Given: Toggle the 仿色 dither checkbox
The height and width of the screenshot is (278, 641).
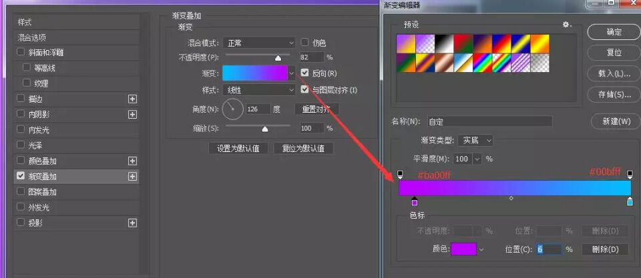Looking at the screenshot, I should pyautogui.click(x=304, y=42).
